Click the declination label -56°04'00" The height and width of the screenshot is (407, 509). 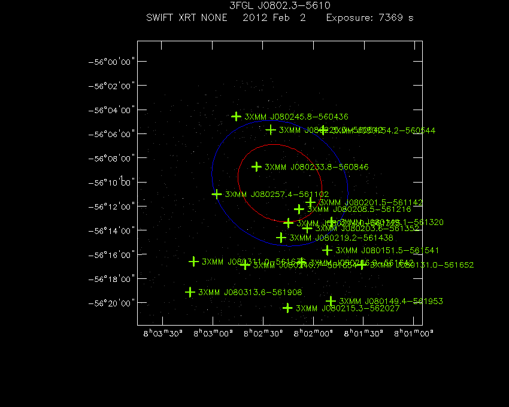point(111,110)
